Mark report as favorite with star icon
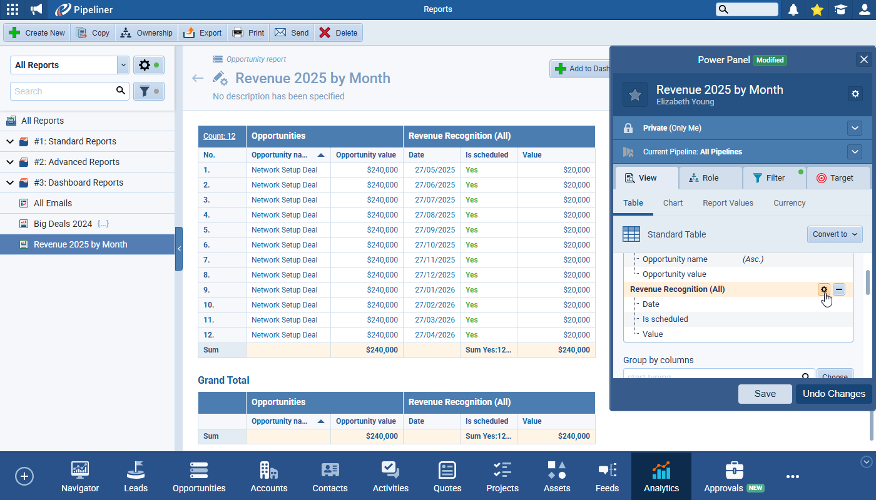Viewport: 876px width, 500px height. (x=635, y=94)
